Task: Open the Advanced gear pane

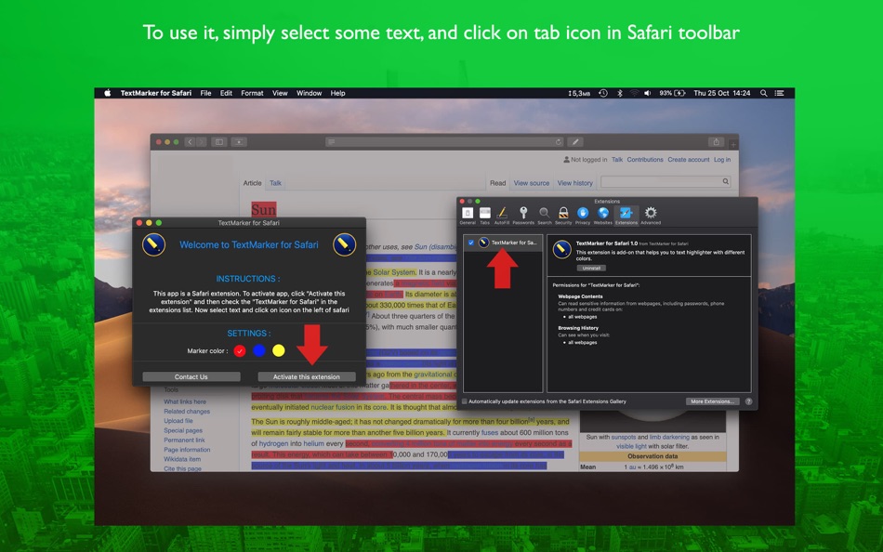Action: [651, 216]
